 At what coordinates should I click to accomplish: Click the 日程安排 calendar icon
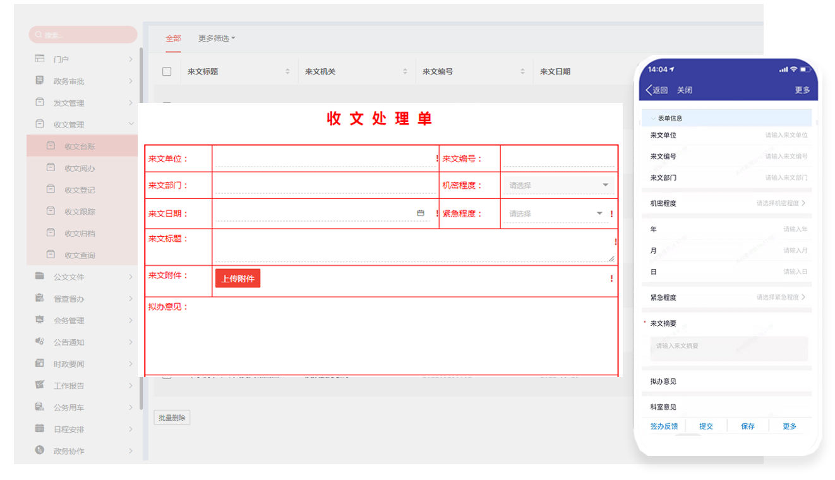click(x=40, y=428)
